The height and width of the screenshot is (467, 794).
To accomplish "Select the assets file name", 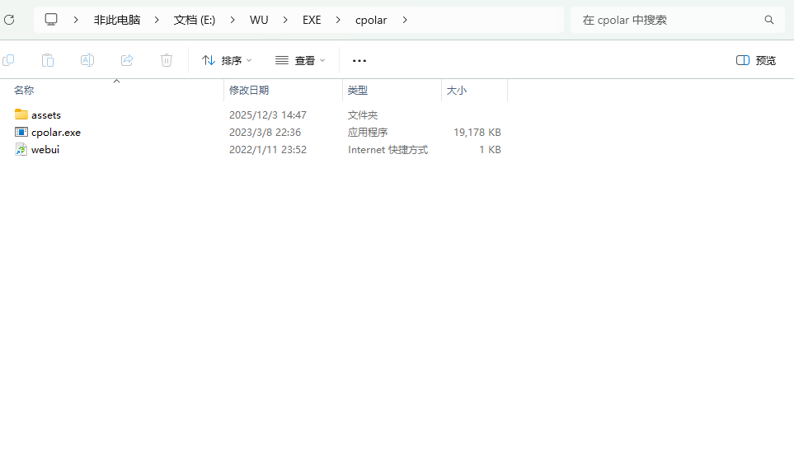I will pos(46,114).
